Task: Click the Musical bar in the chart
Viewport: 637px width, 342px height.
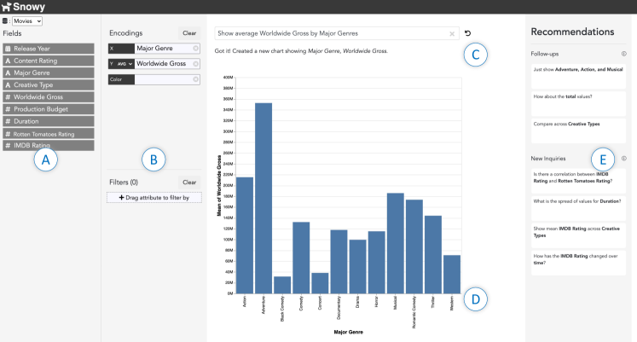Action: click(x=396, y=243)
